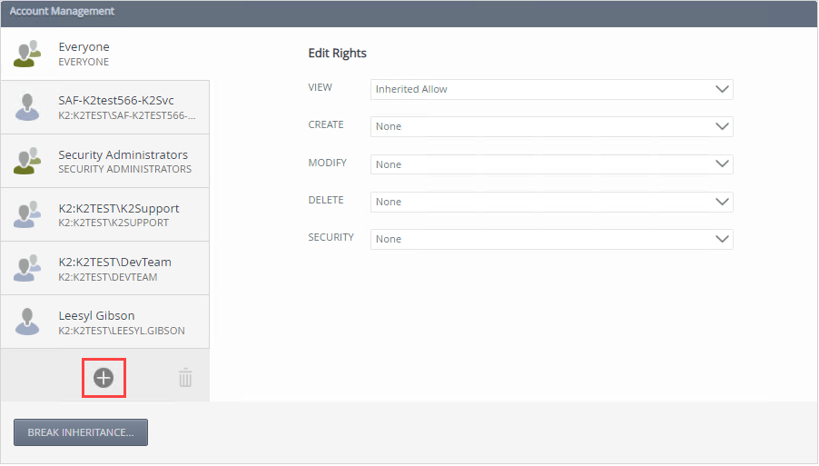This screenshot has width=819, height=466.
Task: Open the SECURITY rights dropdown
Action: pyautogui.click(x=551, y=239)
